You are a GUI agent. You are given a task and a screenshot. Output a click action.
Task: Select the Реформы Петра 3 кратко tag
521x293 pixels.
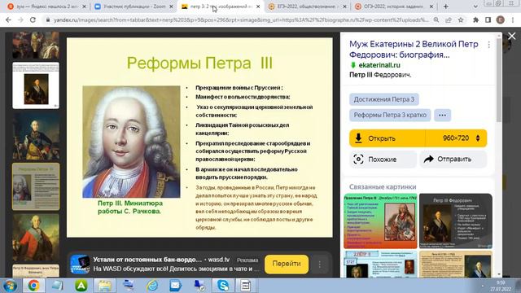click(x=390, y=115)
